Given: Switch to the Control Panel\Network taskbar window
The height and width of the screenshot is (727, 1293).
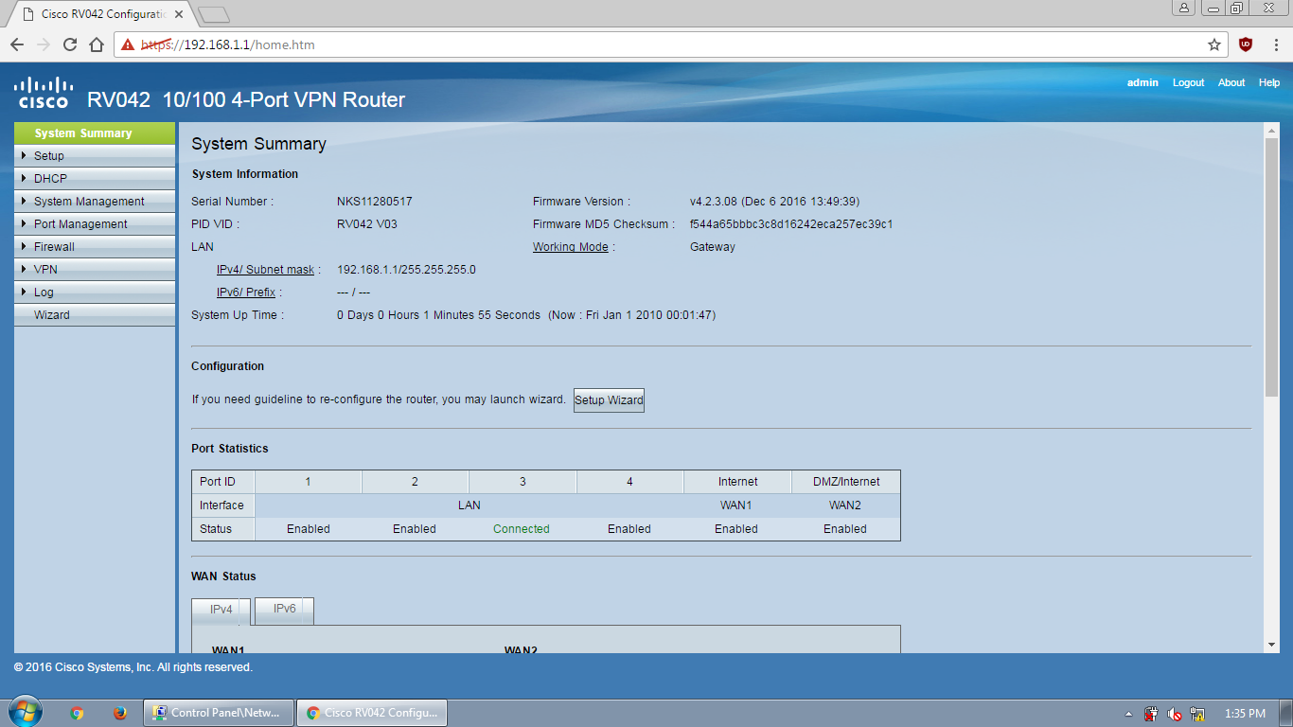Looking at the screenshot, I should (x=219, y=713).
